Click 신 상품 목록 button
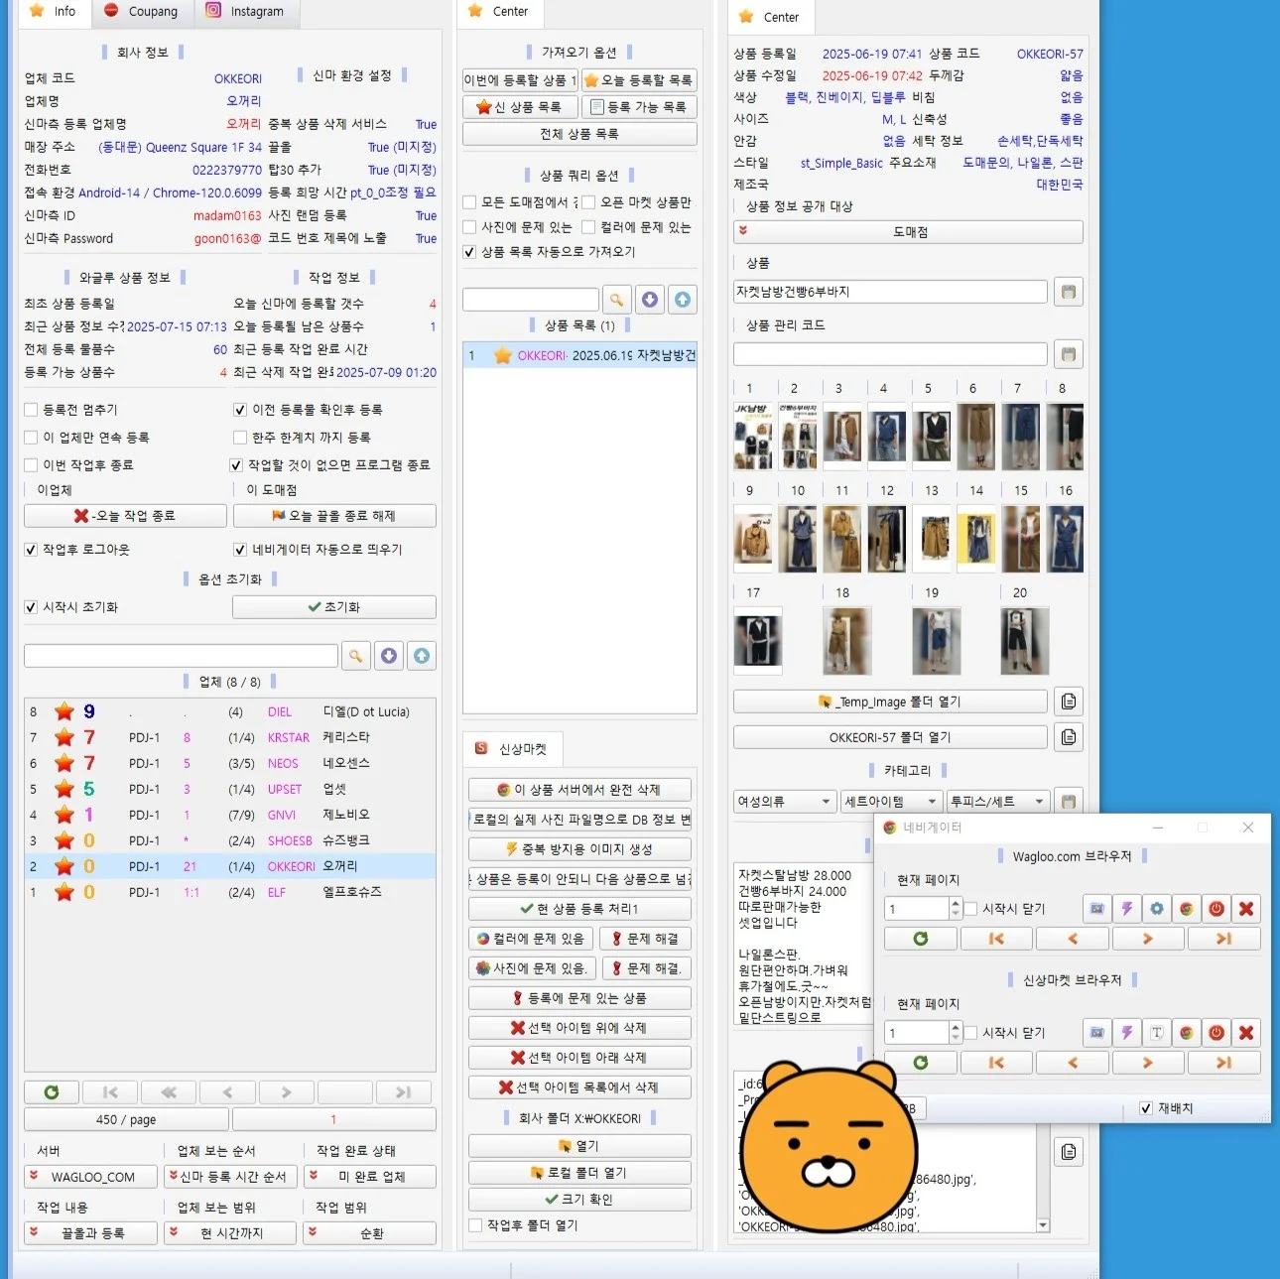This screenshot has width=1280, height=1279. coord(519,107)
